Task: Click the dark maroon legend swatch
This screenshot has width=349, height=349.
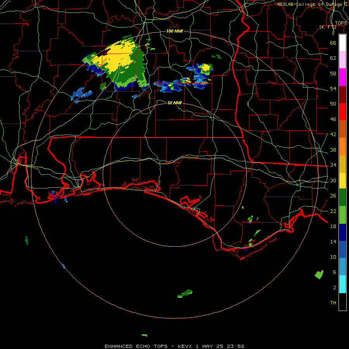Action: click(x=342, y=94)
